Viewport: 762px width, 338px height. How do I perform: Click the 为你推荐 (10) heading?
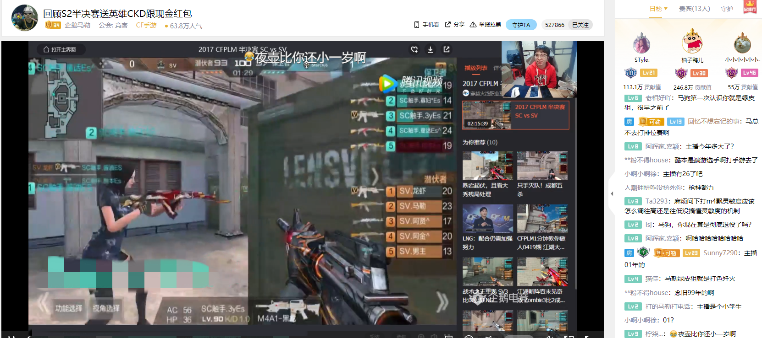point(480,142)
